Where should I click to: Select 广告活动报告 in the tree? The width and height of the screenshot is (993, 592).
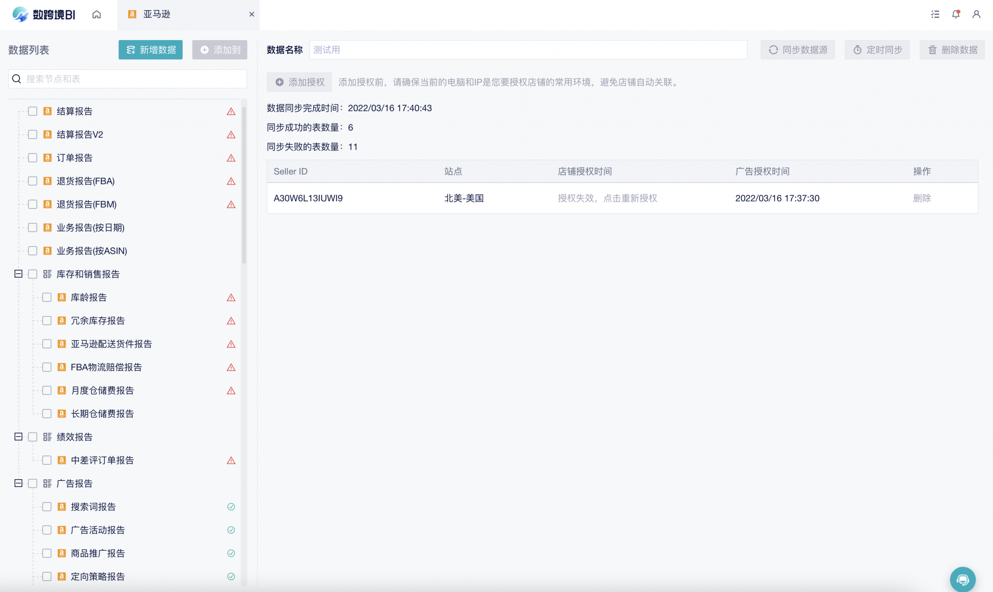(x=98, y=530)
